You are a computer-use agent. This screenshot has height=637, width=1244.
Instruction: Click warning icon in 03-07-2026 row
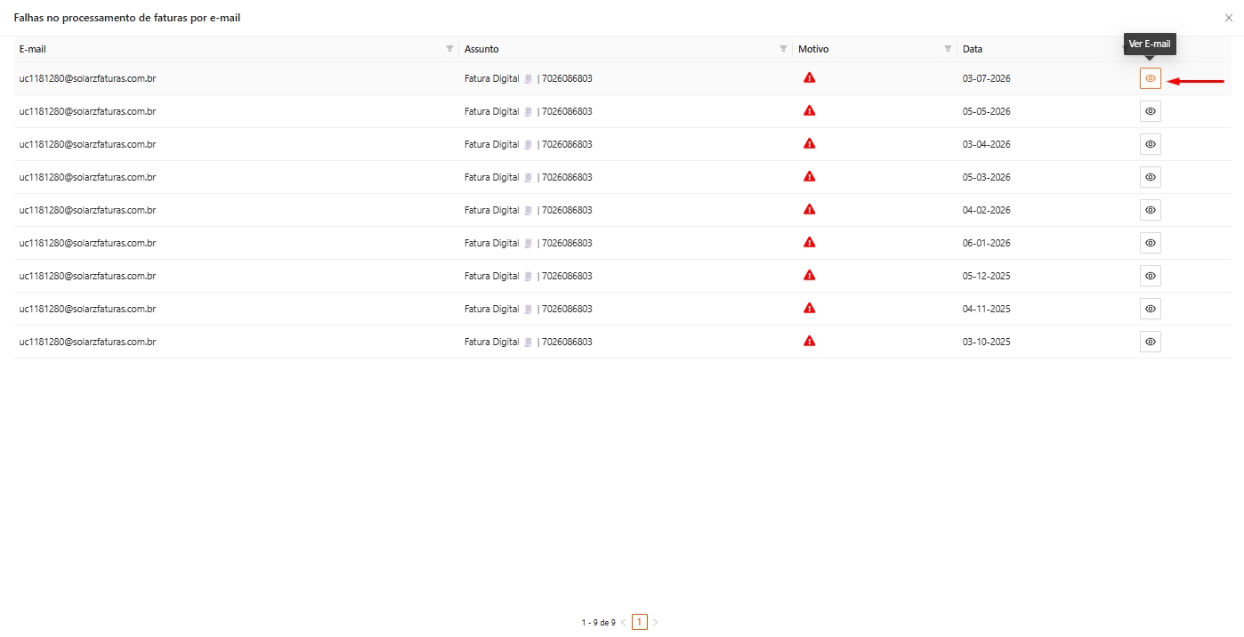pyautogui.click(x=809, y=77)
